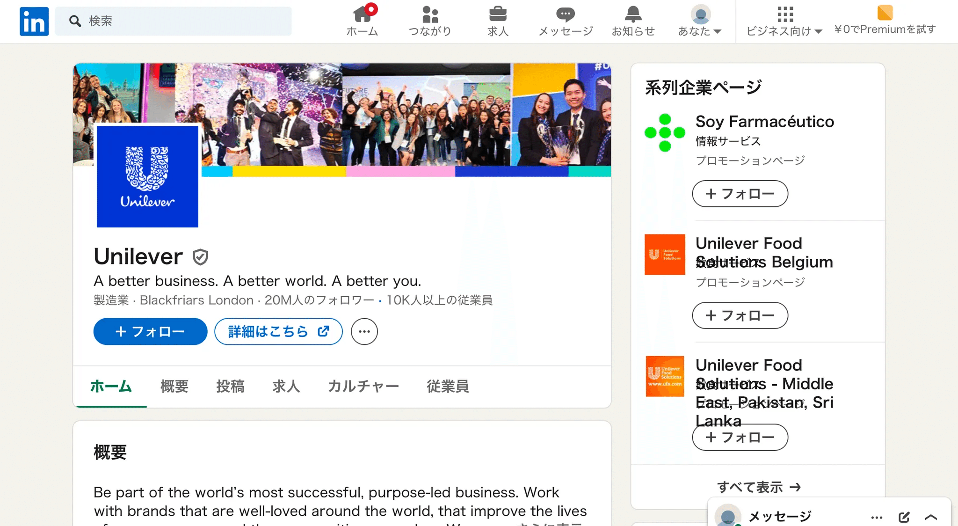Open the メッセージ messaging icon in navbar
This screenshot has width=958, height=526.
click(x=565, y=15)
